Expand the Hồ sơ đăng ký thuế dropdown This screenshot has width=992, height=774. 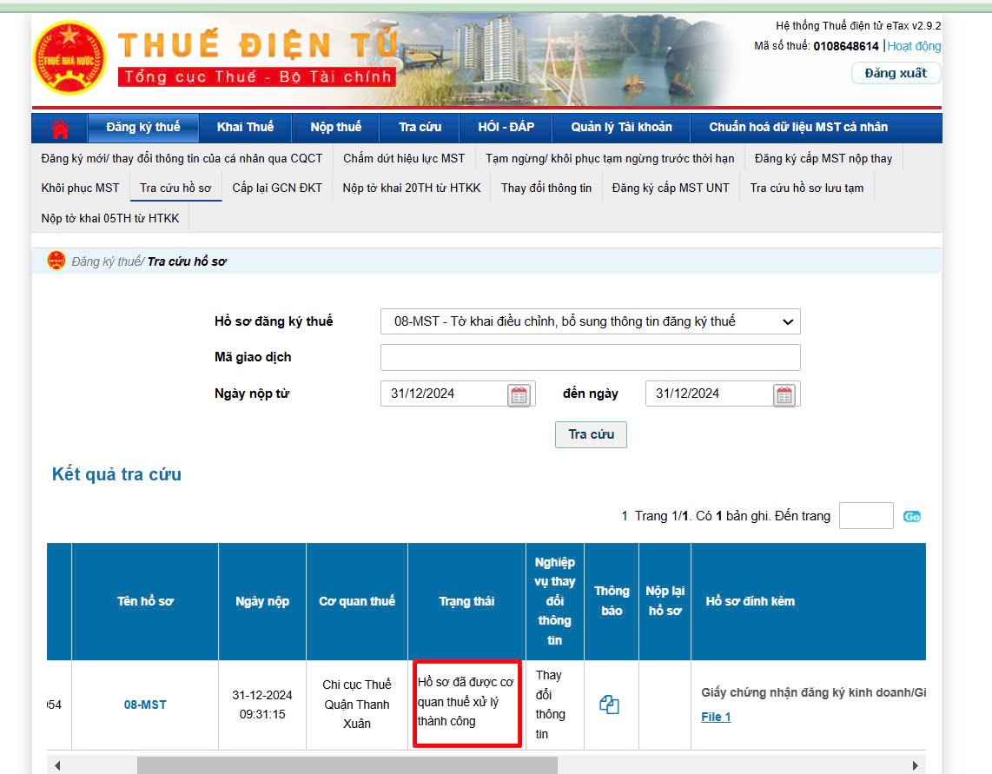tap(590, 321)
